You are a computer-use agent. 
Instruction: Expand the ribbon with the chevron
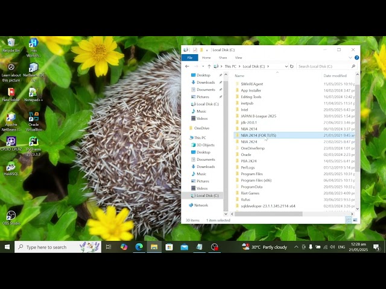coord(350,58)
